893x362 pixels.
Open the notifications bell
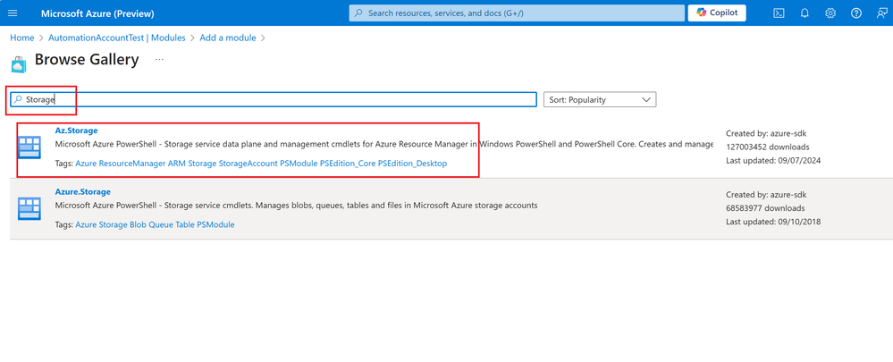click(x=805, y=13)
